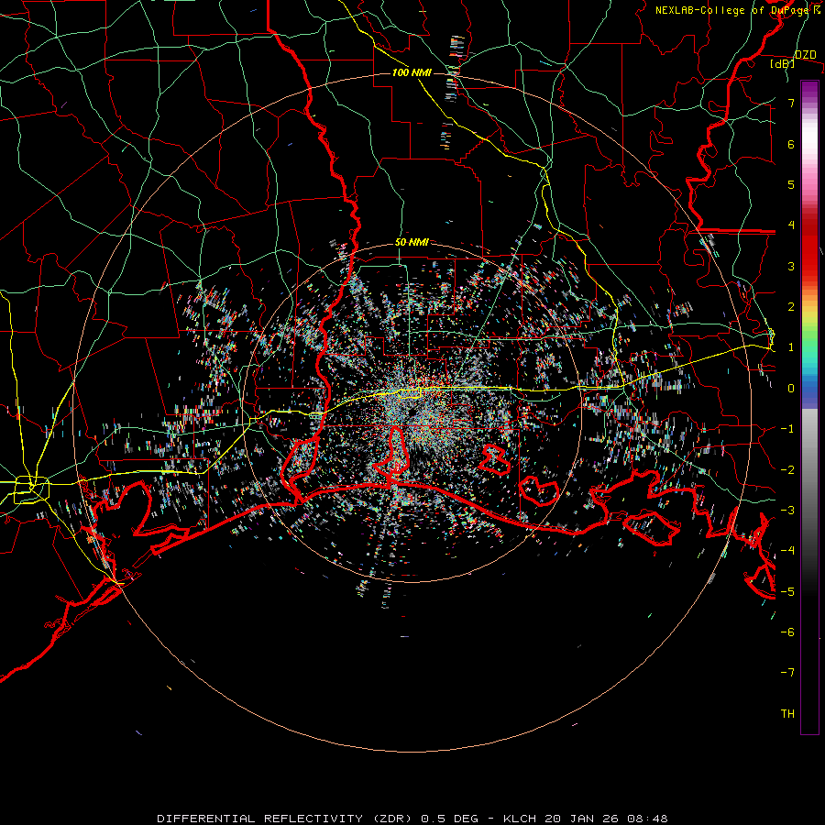The width and height of the screenshot is (825, 825).
Task: Click the DZD product label above colorbar
Action: [805, 55]
